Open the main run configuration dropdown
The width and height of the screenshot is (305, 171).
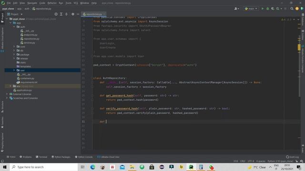coord(251,9)
